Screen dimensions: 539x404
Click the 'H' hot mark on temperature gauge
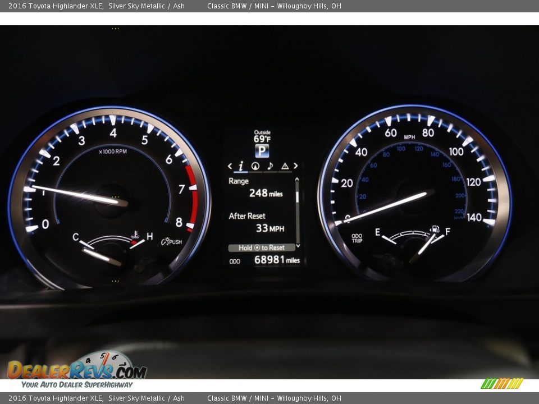(149, 236)
